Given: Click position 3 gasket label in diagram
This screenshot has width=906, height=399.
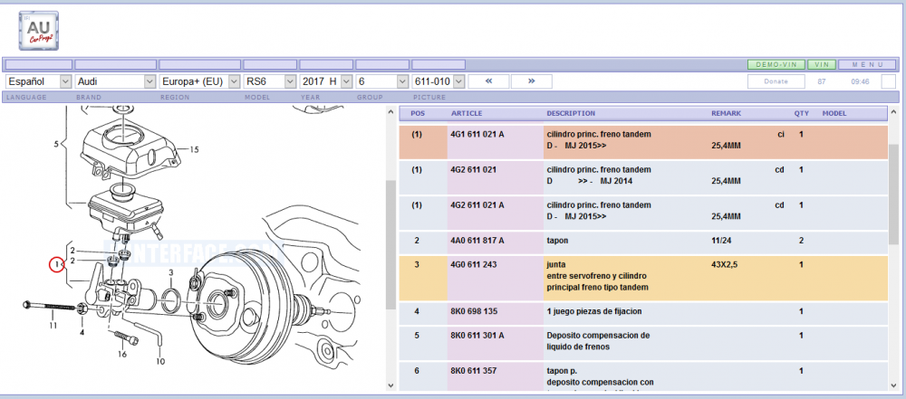Looking at the screenshot, I should tap(170, 272).
